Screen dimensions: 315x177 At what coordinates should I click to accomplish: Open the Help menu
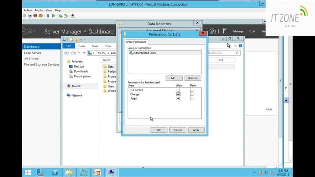click(58, 10)
